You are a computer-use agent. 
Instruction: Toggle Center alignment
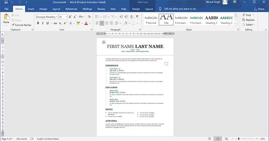(102, 23)
